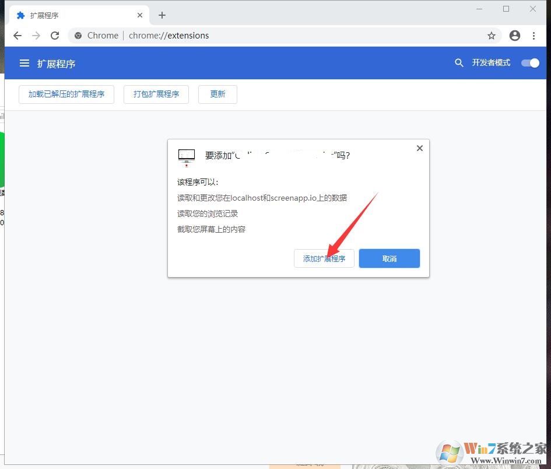Click the 打包扩展程序 button

[156, 94]
